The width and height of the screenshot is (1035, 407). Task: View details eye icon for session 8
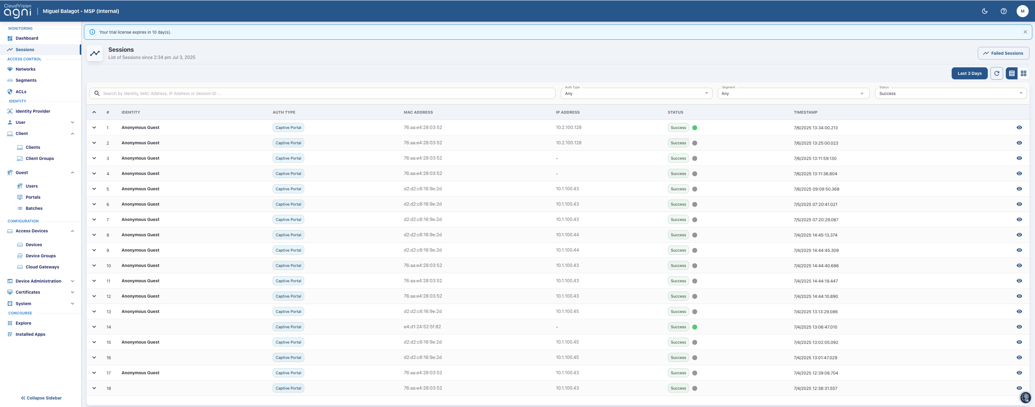point(1019,235)
